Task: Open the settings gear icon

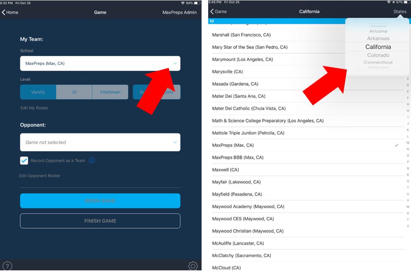Action: 193,266
